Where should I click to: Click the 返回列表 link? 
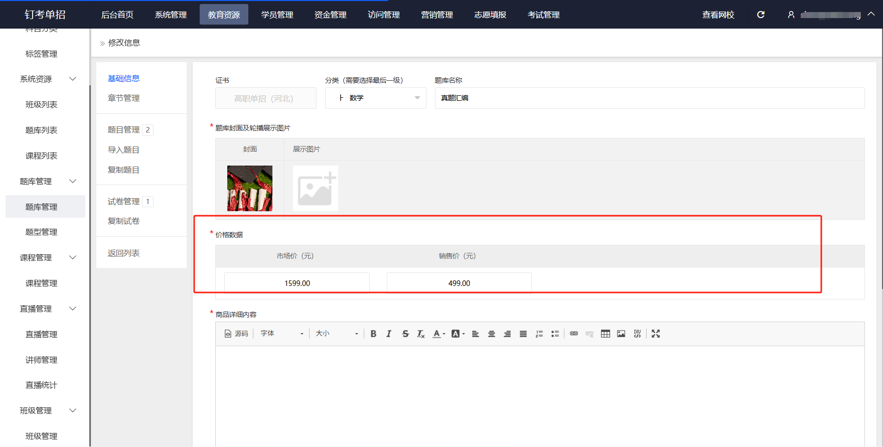pos(123,253)
